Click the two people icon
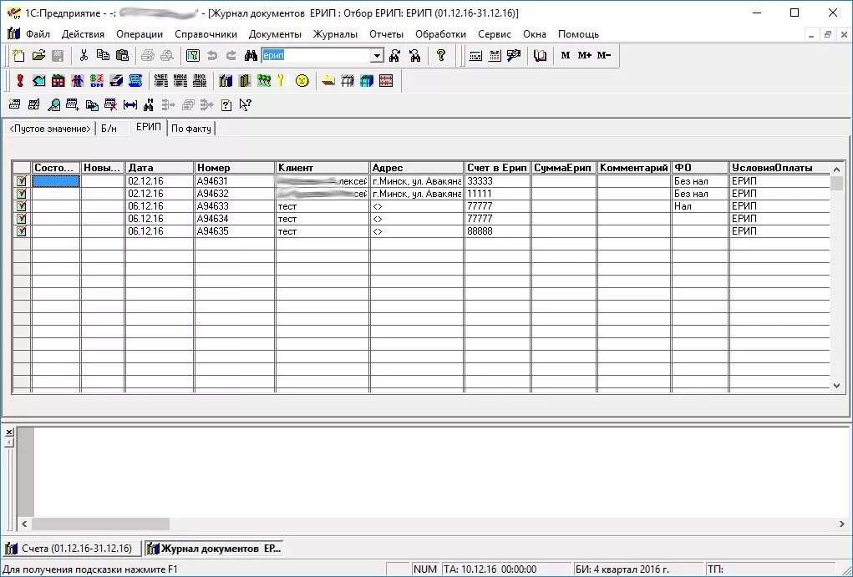This screenshot has height=577, width=853. coord(77,81)
